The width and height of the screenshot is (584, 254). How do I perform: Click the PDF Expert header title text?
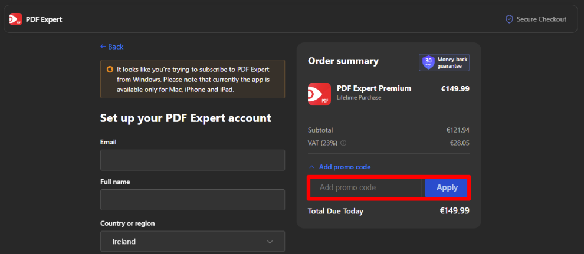(x=44, y=19)
